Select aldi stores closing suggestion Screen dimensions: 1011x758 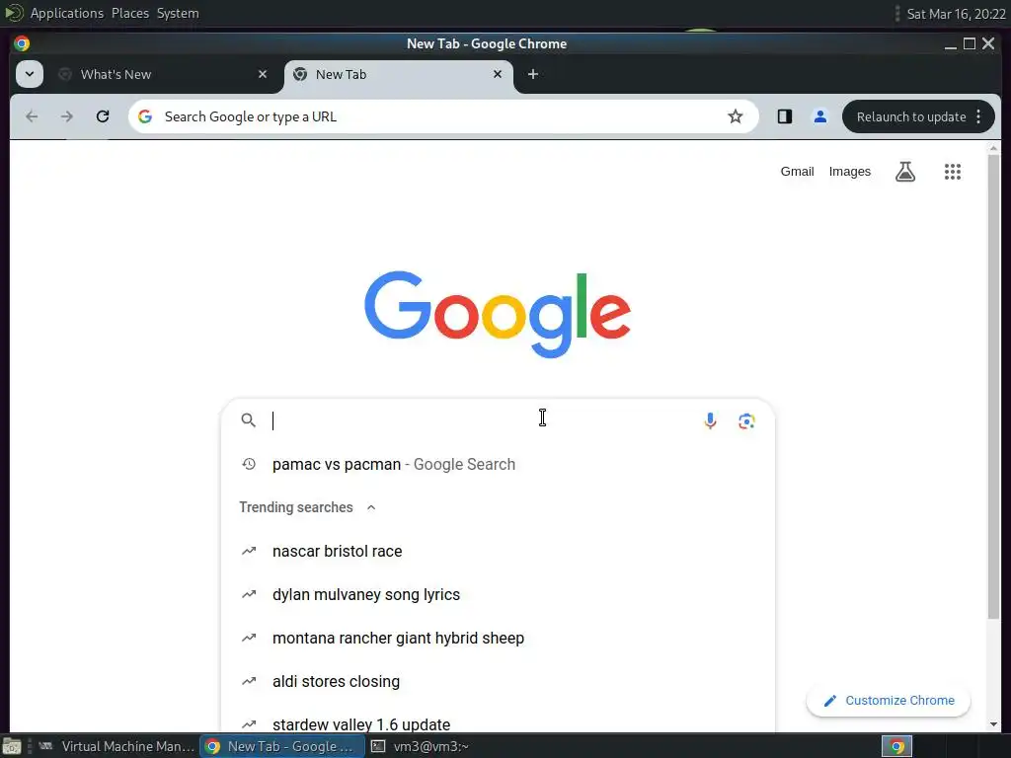(498, 681)
